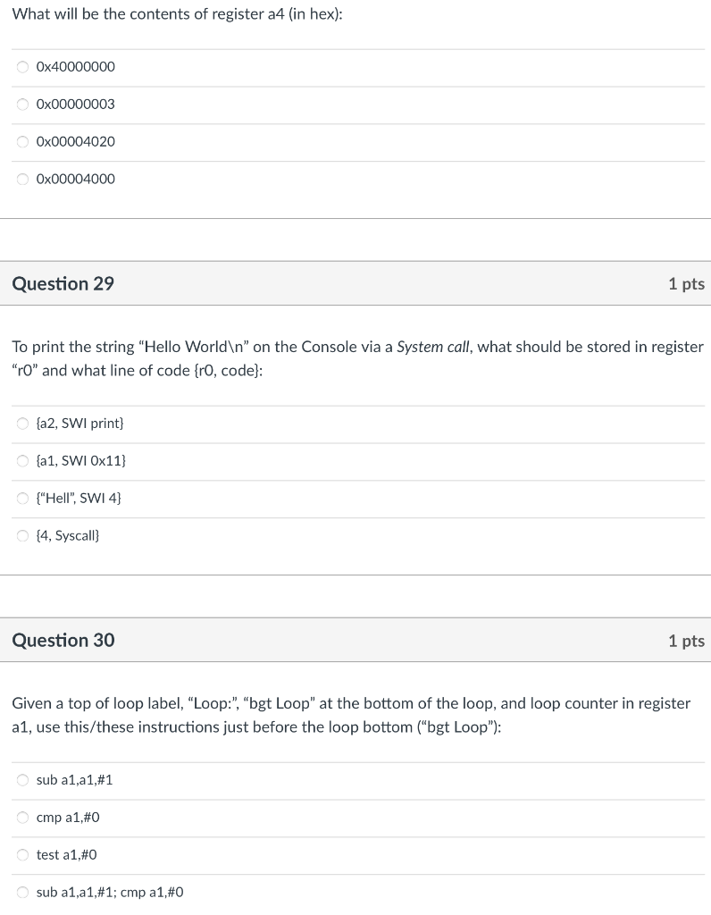Click the Question 29 header bar
This screenshot has width=711, height=915.
pyautogui.click(x=357, y=283)
